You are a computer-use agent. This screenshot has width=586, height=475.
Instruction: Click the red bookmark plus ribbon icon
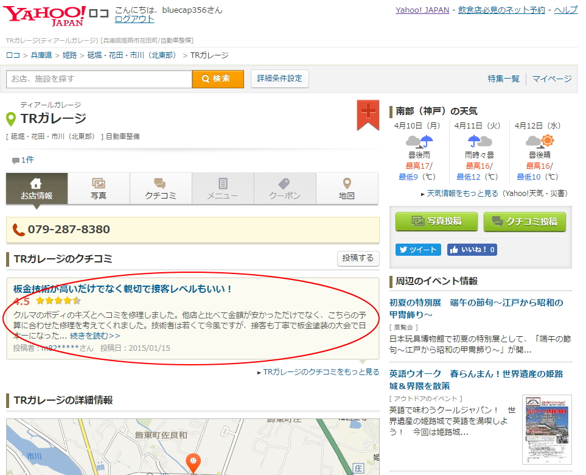(x=368, y=115)
